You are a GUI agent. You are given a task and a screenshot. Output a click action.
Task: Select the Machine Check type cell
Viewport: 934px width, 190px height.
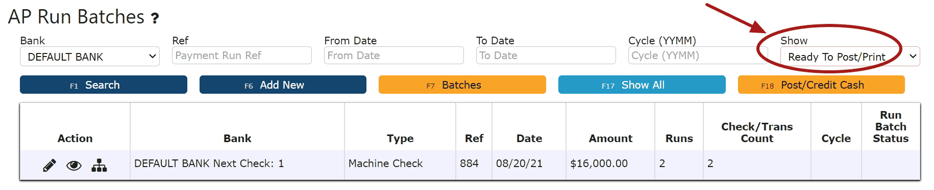pyautogui.click(x=400, y=164)
